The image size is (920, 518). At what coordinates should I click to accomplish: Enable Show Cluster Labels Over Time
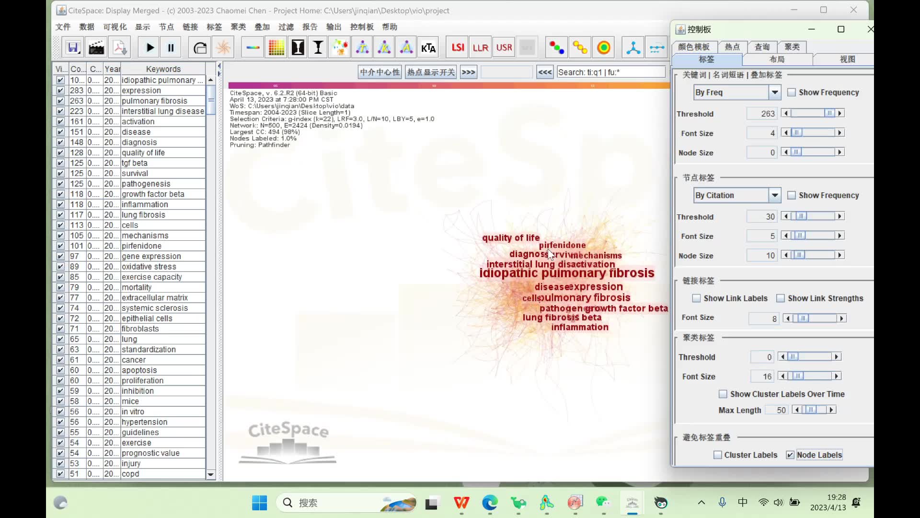723,393
